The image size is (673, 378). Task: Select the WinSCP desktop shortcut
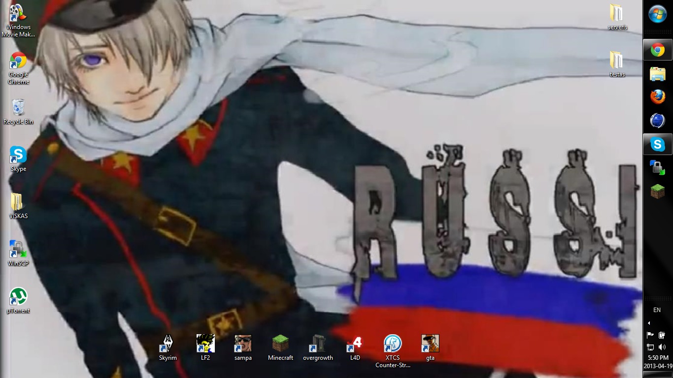coord(18,253)
